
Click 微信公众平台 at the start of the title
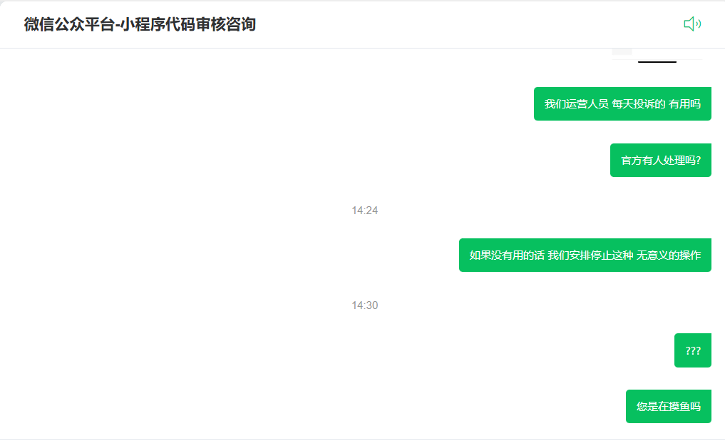click(69, 24)
